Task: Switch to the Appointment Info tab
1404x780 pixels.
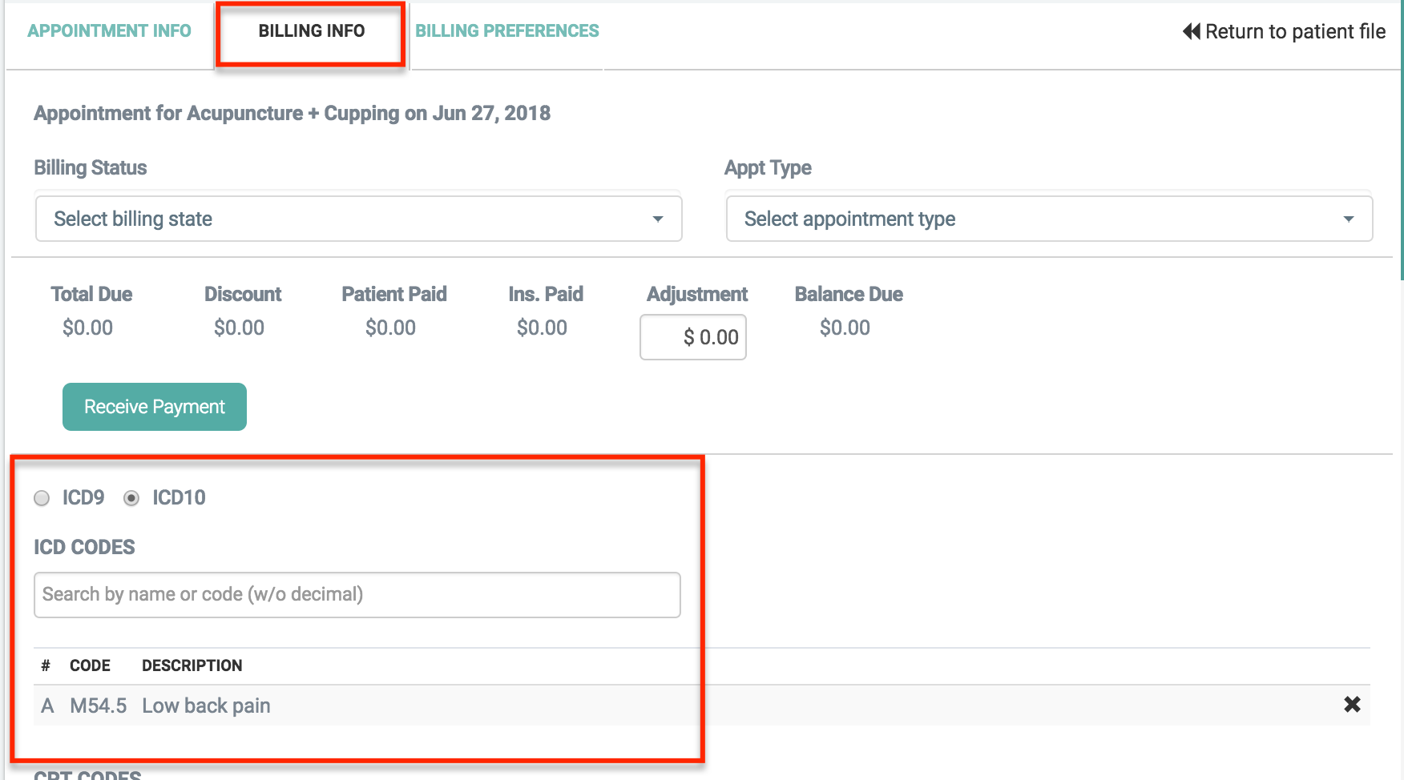Action: coord(109,31)
